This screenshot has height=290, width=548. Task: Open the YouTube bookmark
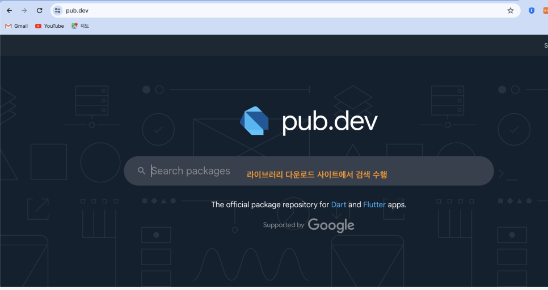click(x=49, y=26)
